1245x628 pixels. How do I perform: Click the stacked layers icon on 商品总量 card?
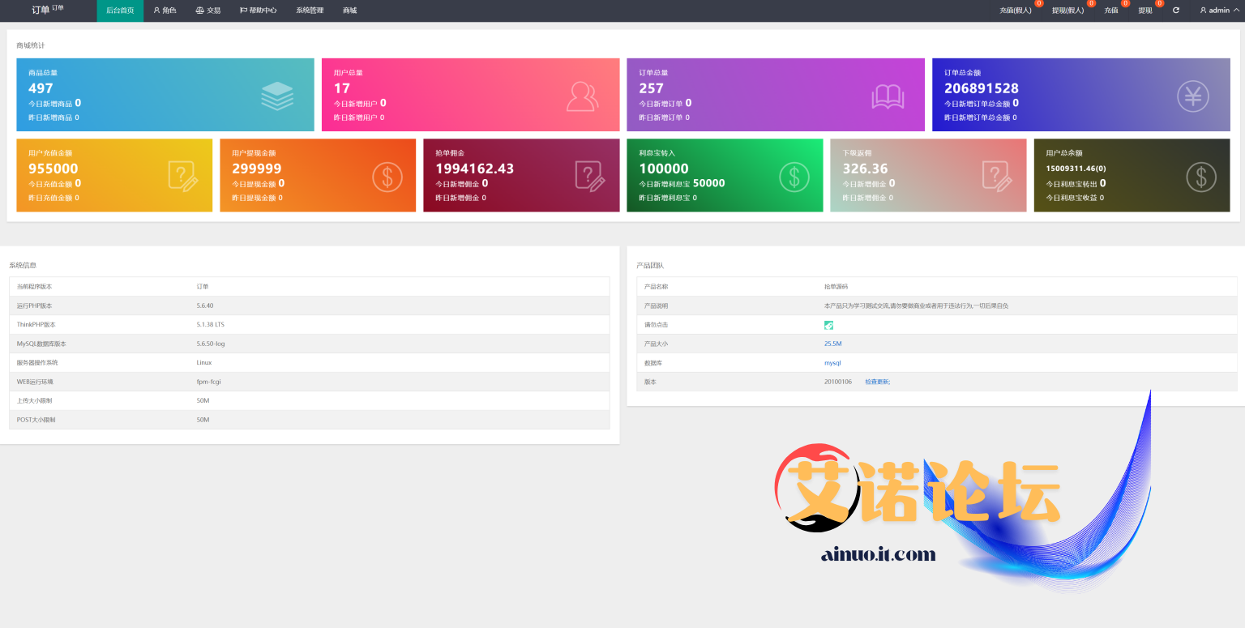point(277,96)
